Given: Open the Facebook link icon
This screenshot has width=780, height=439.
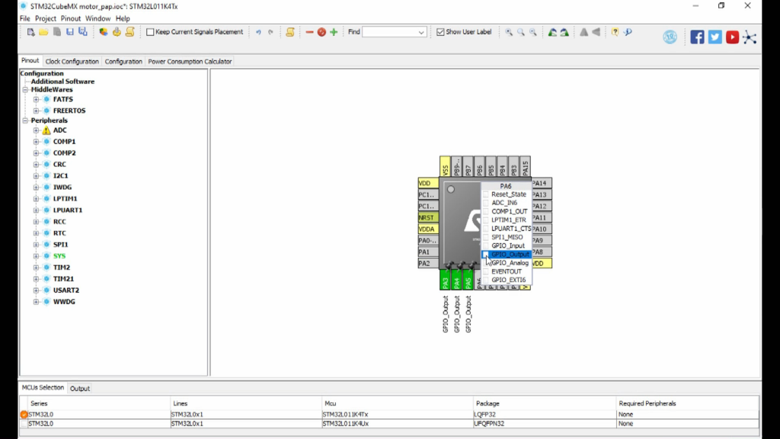Looking at the screenshot, I should [x=697, y=37].
